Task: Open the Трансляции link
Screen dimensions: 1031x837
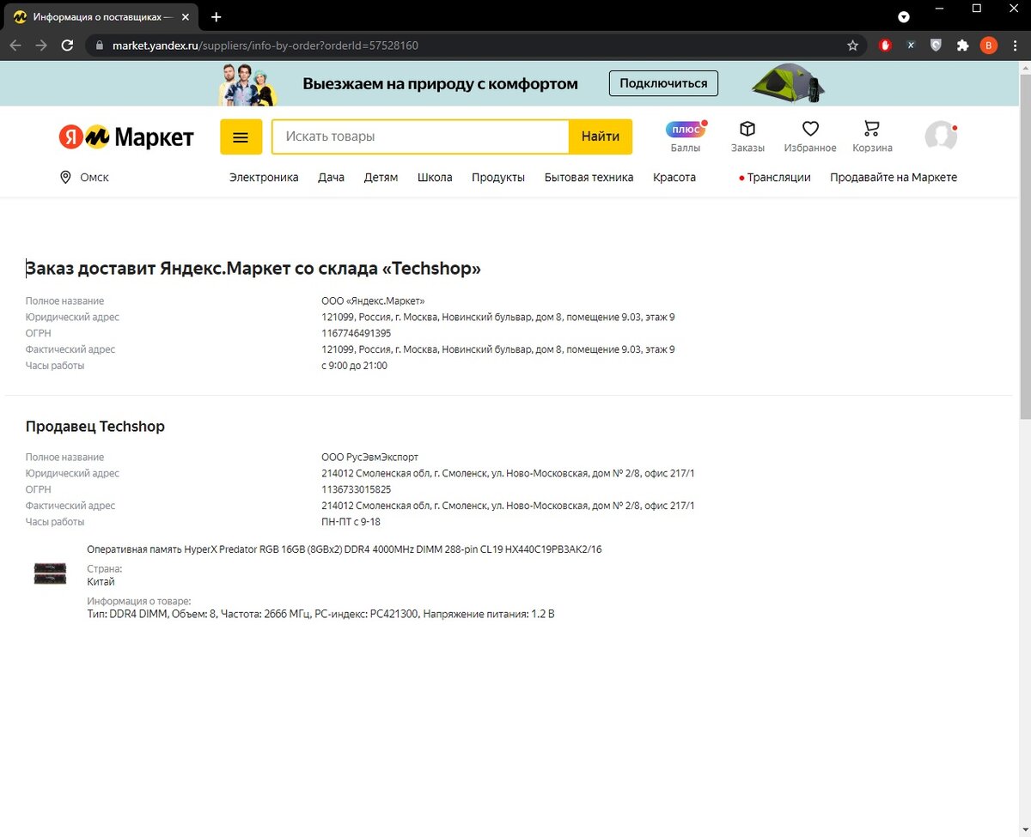Action: pyautogui.click(x=775, y=177)
